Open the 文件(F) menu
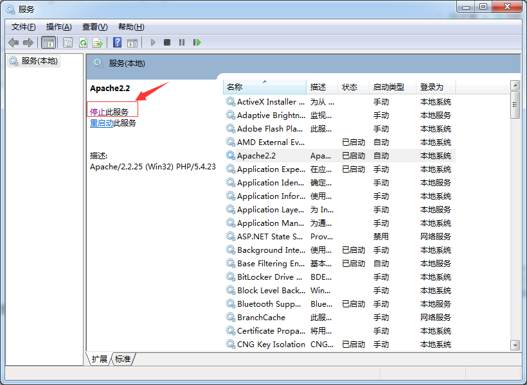Viewport: 527px width, 385px height. (x=24, y=27)
